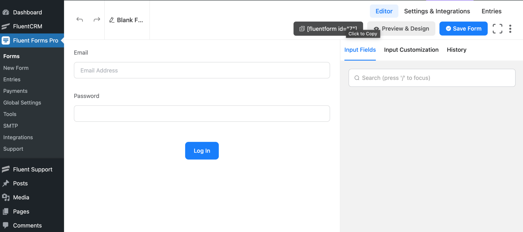This screenshot has width=523, height=232.
Task: Click the shortcode copy icon
Action: (x=302, y=29)
